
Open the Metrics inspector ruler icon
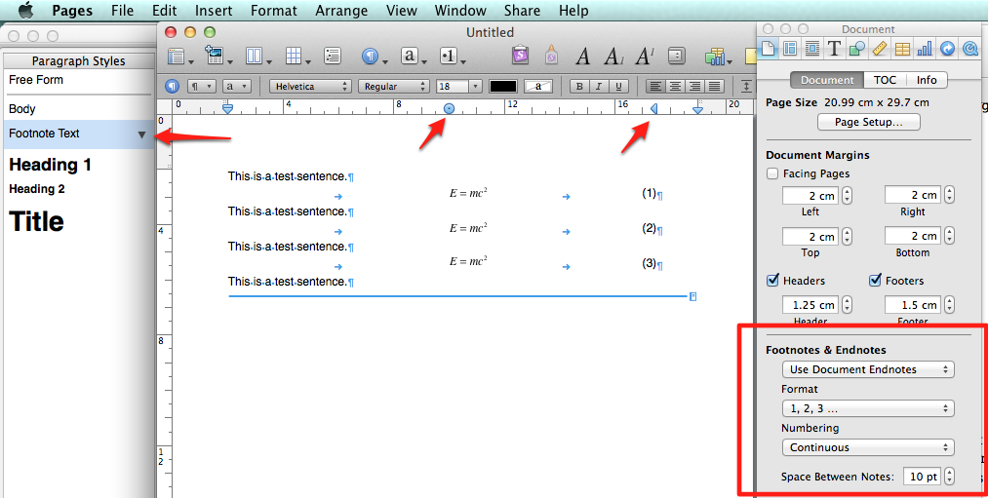click(880, 48)
